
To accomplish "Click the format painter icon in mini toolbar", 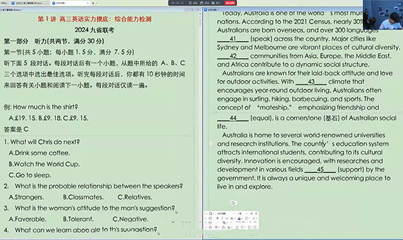I will (x=210, y=214).
